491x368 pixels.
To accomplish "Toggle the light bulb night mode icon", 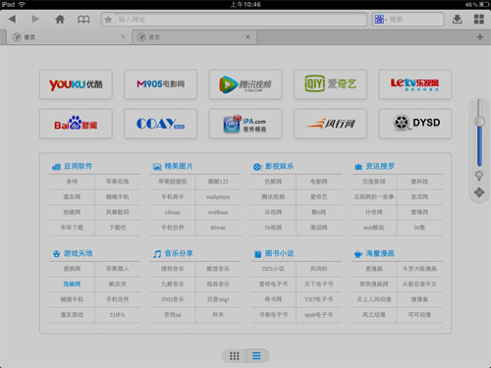I will click(x=479, y=176).
